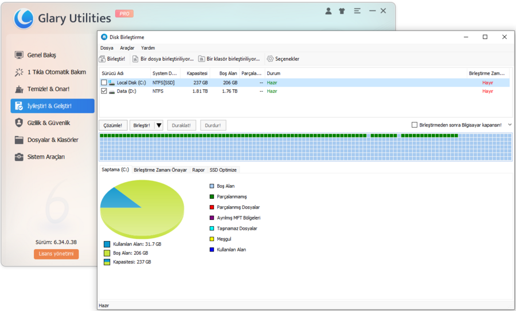Click the Kapasitesi: 237 GB swatch

(x=107, y=262)
